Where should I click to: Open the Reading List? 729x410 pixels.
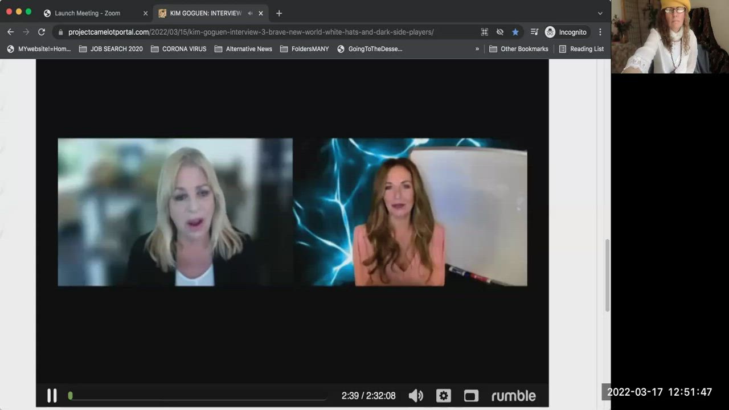click(581, 49)
